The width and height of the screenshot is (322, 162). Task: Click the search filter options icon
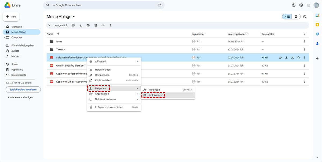[160, 5]
